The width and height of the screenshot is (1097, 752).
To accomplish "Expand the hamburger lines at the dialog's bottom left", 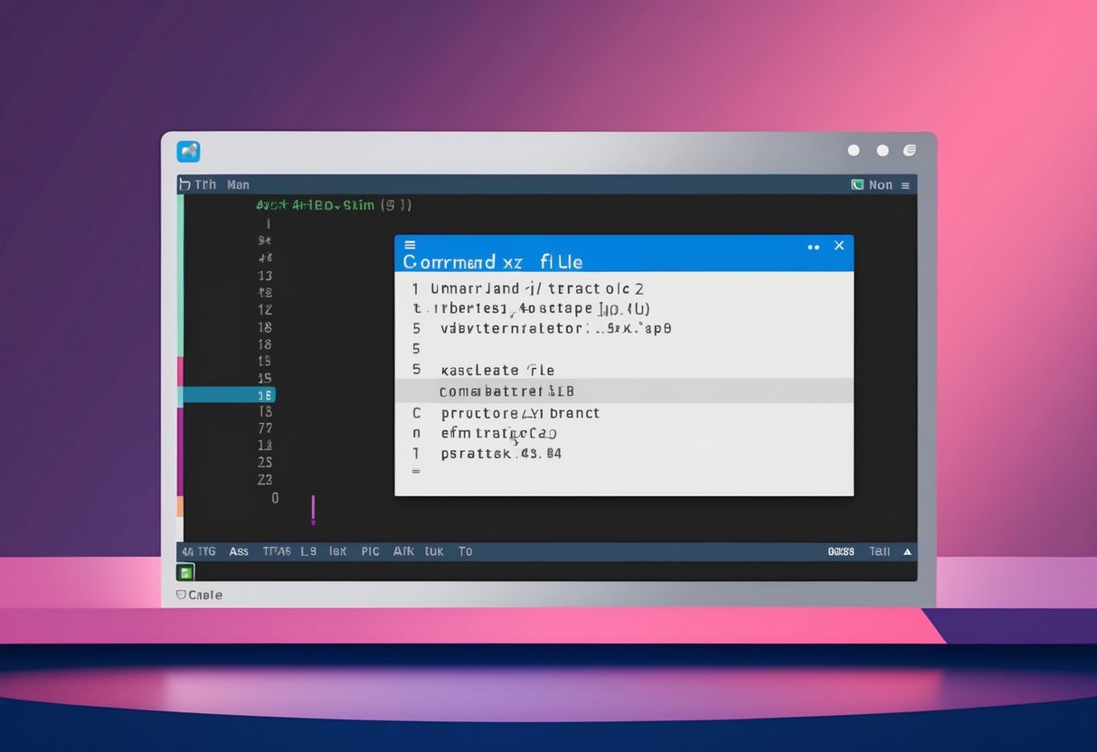I will click(415, 469).
